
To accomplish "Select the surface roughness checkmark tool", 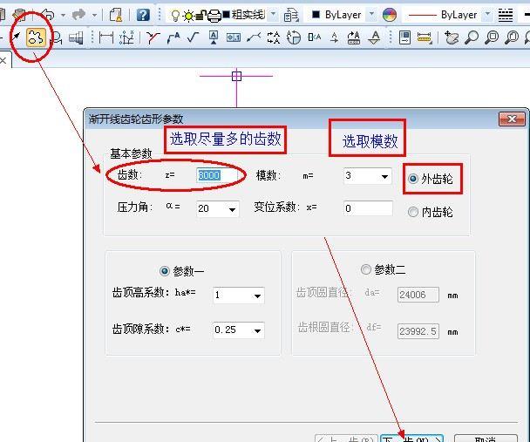I will pyautogui.click(x=193, y=37).
